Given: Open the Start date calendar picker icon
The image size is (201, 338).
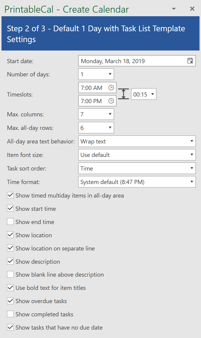Looking at the screenshot, I should pos(190,61).
